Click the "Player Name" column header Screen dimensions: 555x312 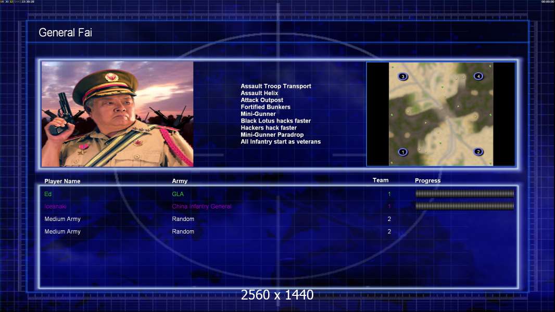click(x=62, y=181)
